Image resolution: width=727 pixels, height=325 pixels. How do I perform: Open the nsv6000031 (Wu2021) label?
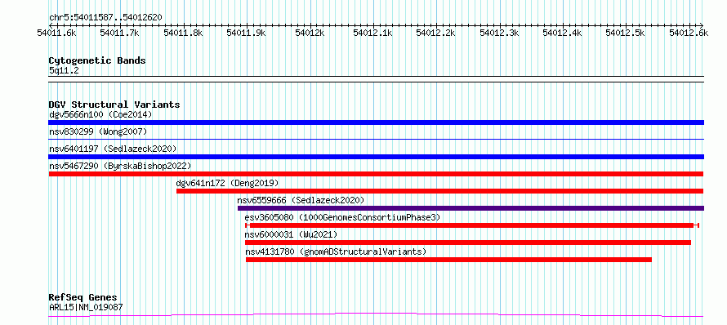tap(291, 234)
